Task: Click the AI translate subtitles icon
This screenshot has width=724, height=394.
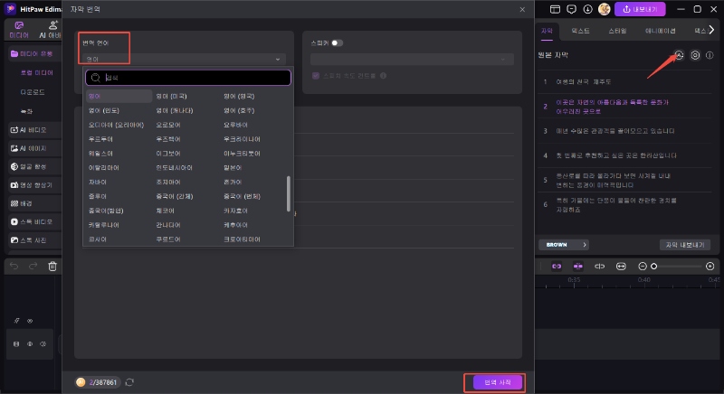Action: [x=679, y=55]
